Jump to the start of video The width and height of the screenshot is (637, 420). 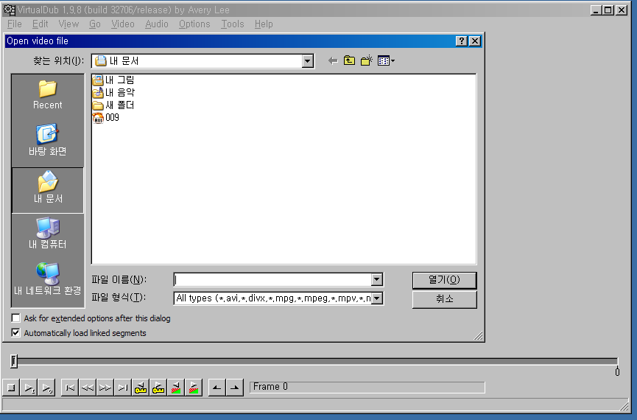[x=70, y=388]
